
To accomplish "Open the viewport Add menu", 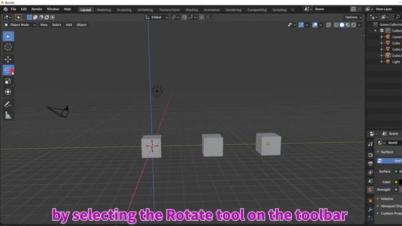I will pos(68,25).
